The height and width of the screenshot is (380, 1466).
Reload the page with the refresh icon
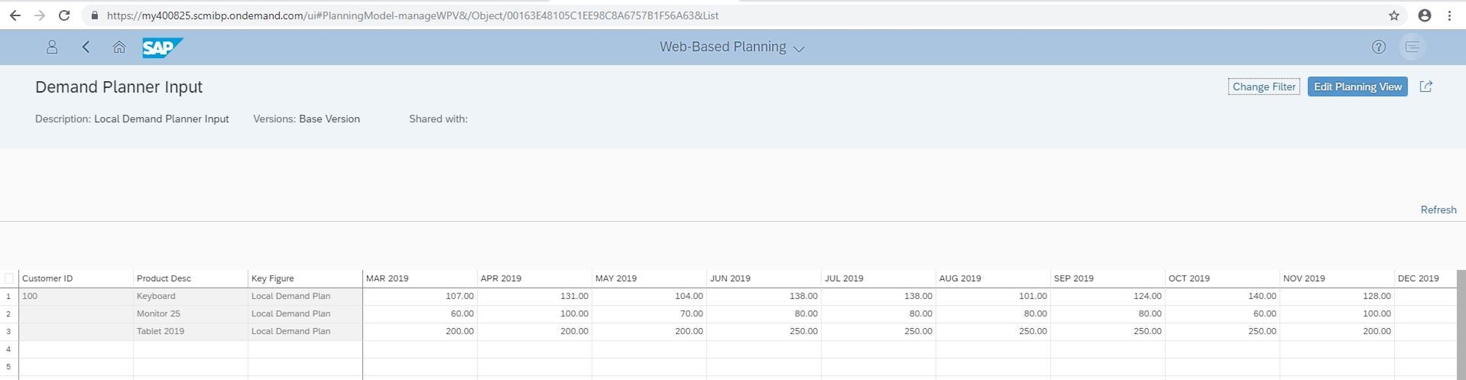[x=64, y=15]
